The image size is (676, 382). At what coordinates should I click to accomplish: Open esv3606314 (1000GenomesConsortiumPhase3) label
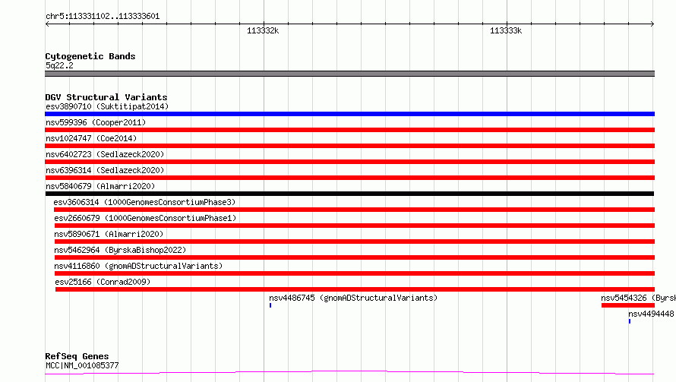(144, 202)
